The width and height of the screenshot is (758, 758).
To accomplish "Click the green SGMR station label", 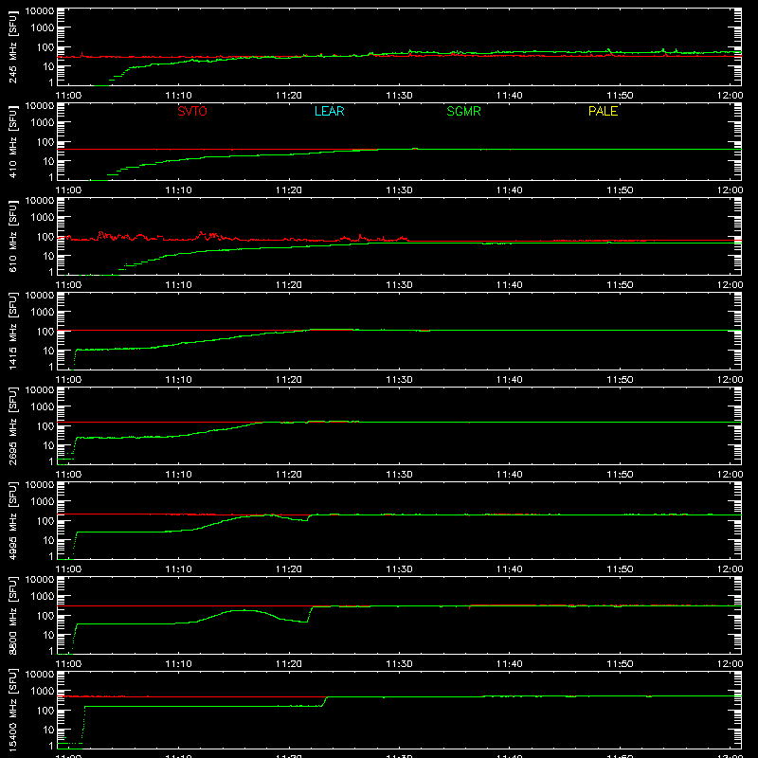I will [x=463, y=111].
